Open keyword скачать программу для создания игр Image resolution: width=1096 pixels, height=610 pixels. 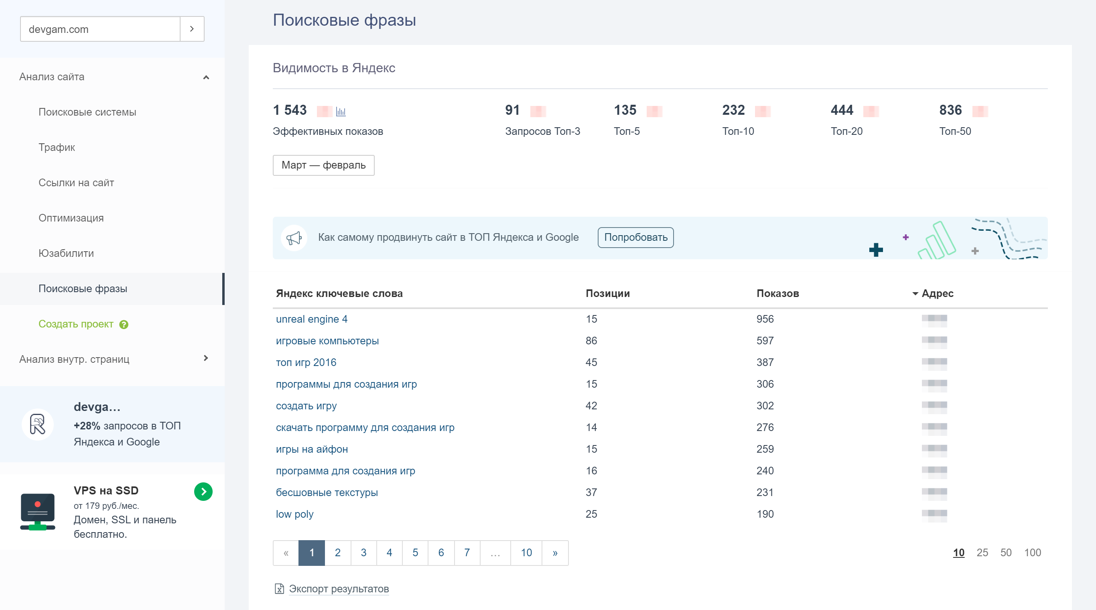point(365,427)
